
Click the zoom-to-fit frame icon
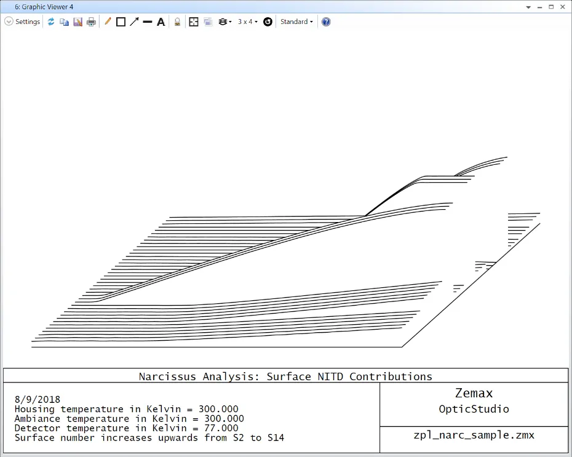click(x=194, y=22)
